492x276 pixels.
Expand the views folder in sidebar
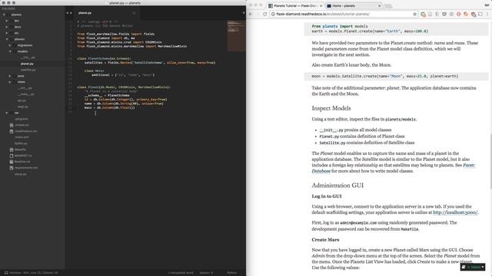click(10, 82)
